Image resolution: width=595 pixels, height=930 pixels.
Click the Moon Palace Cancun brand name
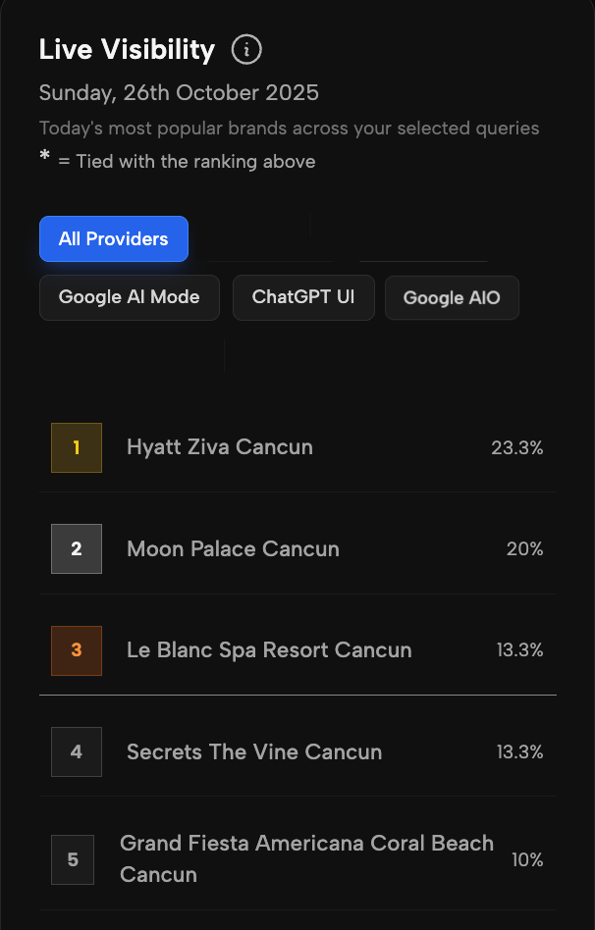pos(233,548)
